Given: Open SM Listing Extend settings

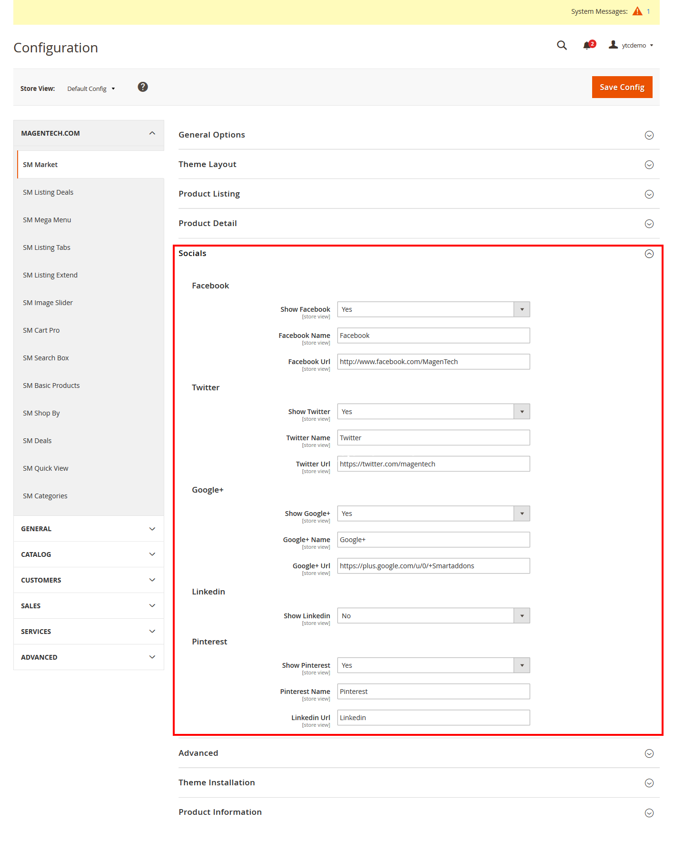Looking at the screenshot, I should click(89, 275).
